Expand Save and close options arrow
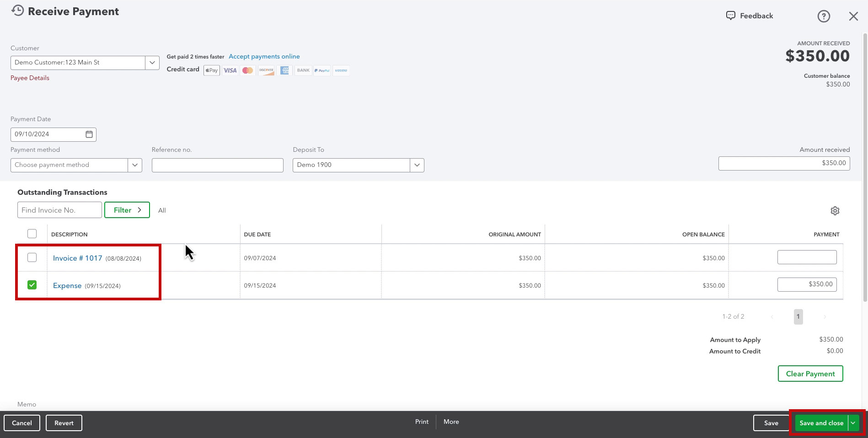The image size is (868, 438). [x=853, y=423]
